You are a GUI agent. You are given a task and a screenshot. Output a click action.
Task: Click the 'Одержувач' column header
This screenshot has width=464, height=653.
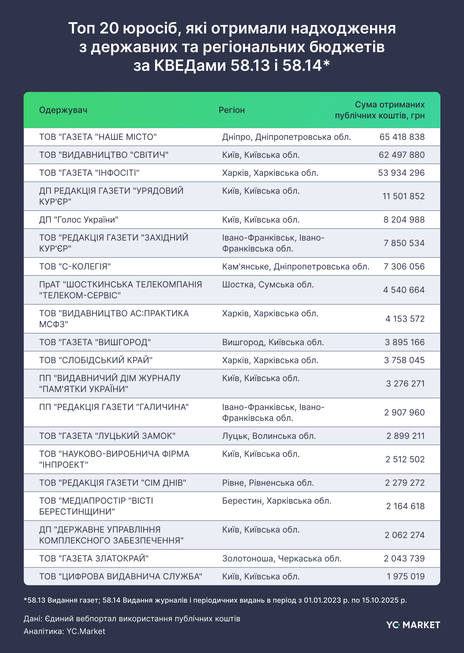(63, 110)
